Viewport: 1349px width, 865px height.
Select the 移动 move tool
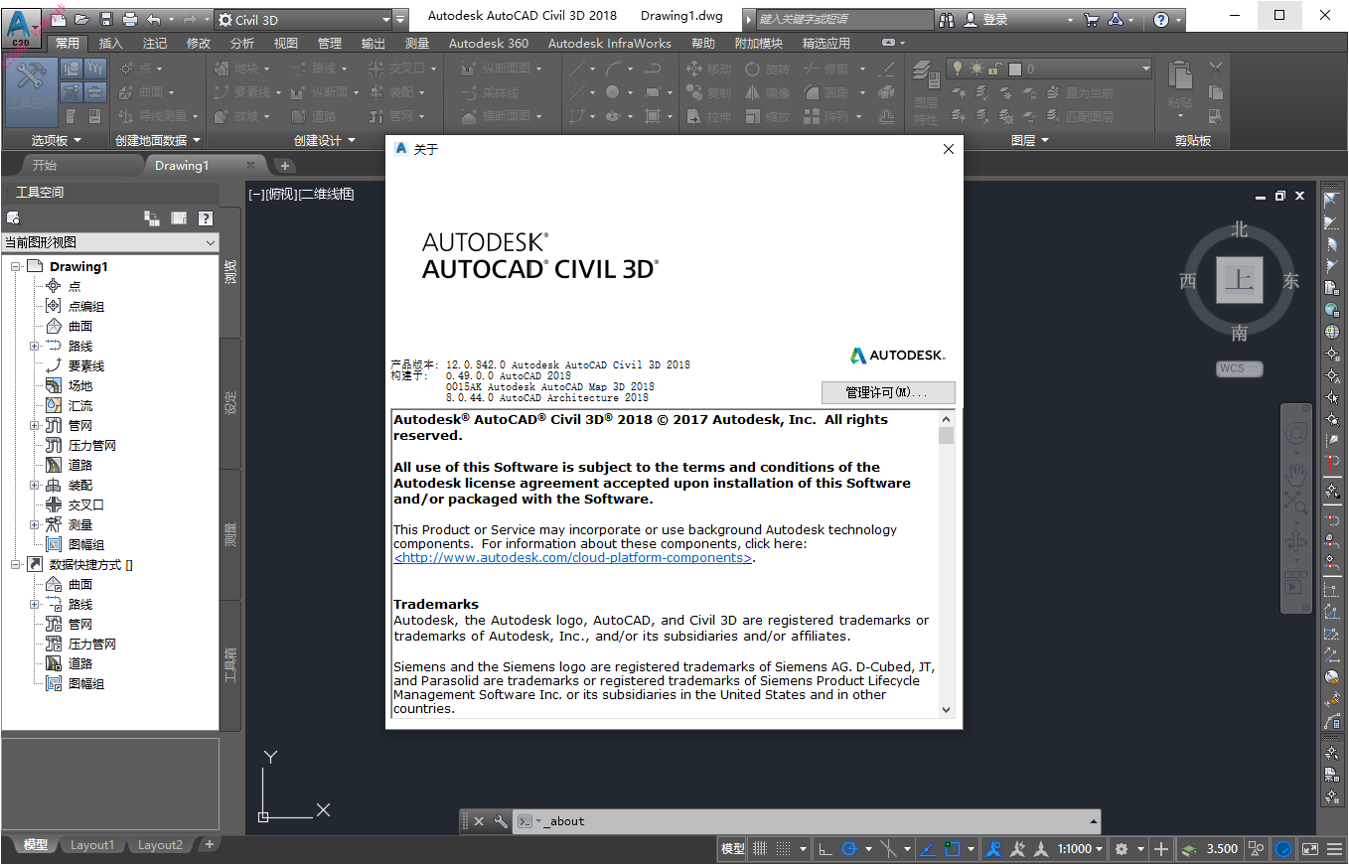point(708,69)
